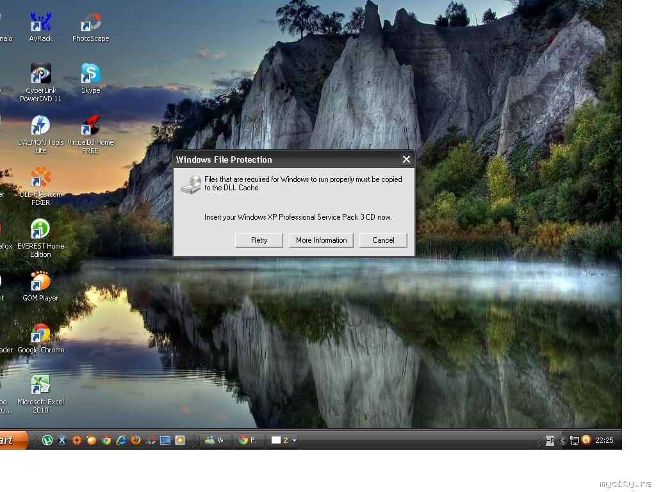Launch GOM Player from quick launch
The width and height of the screenshot is (656, 492).
[91, 440]
